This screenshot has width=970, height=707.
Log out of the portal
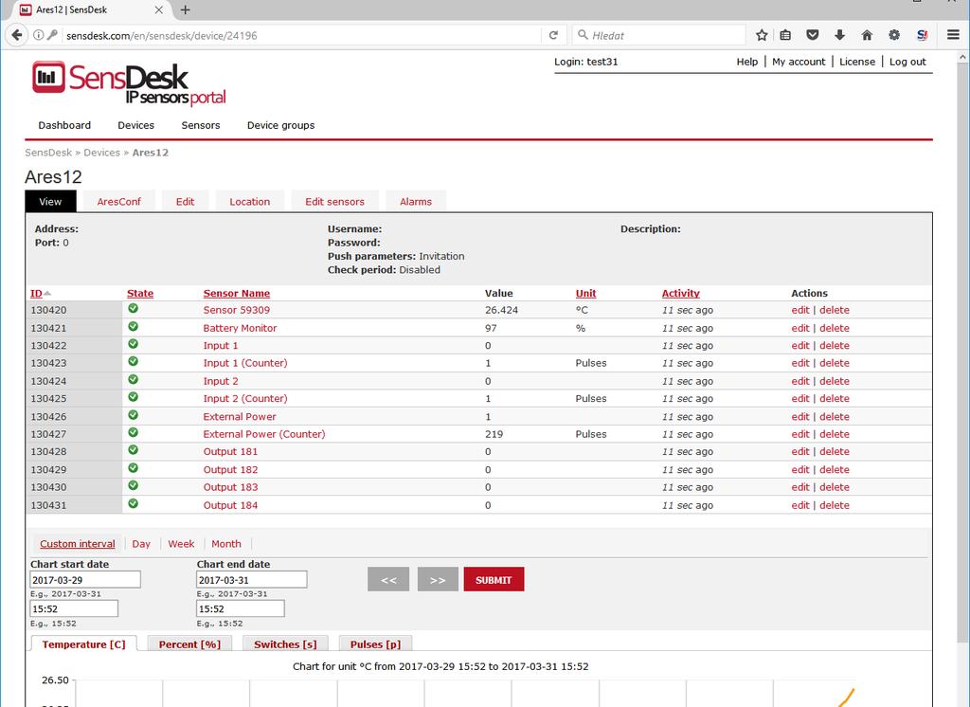907,62
